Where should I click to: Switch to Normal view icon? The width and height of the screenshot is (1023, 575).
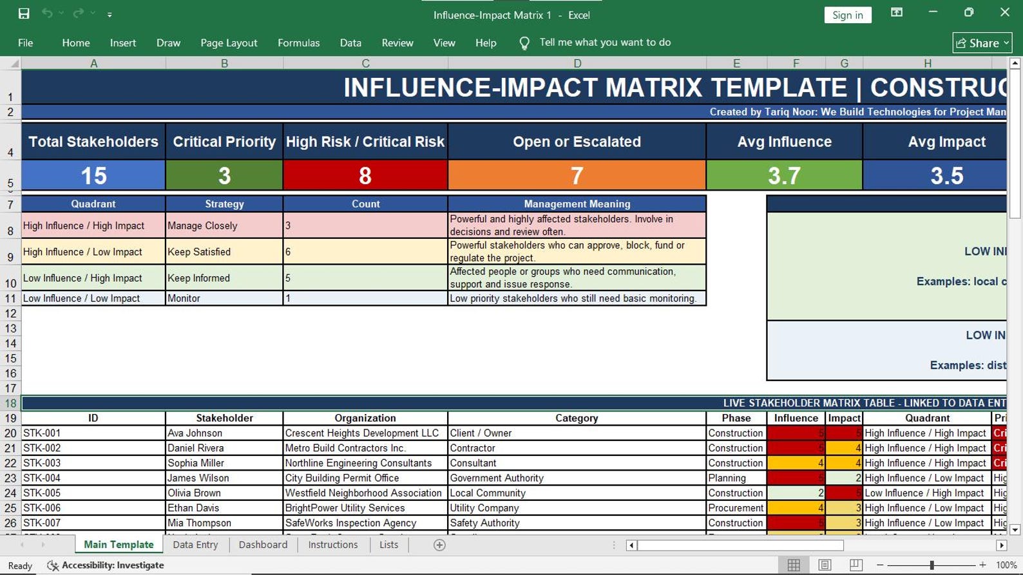tap(794, 565)
